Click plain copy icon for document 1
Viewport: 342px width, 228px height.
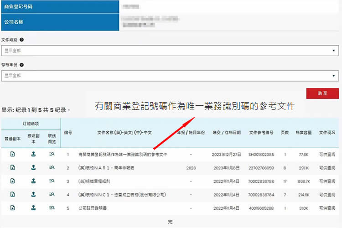12,155
